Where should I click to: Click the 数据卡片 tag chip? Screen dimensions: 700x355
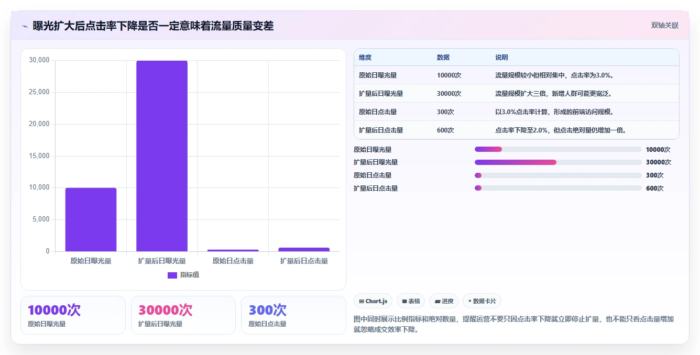click(x=482, y=301)
